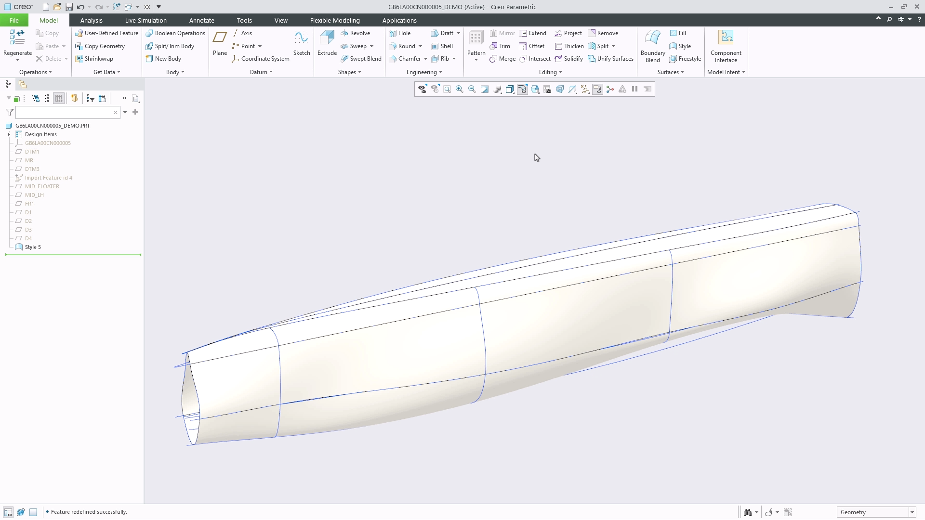Image resolution: width=925 pixels, height=520 pixels.
Task: Click the Extrude tool icon
Action: coord(327,38)
